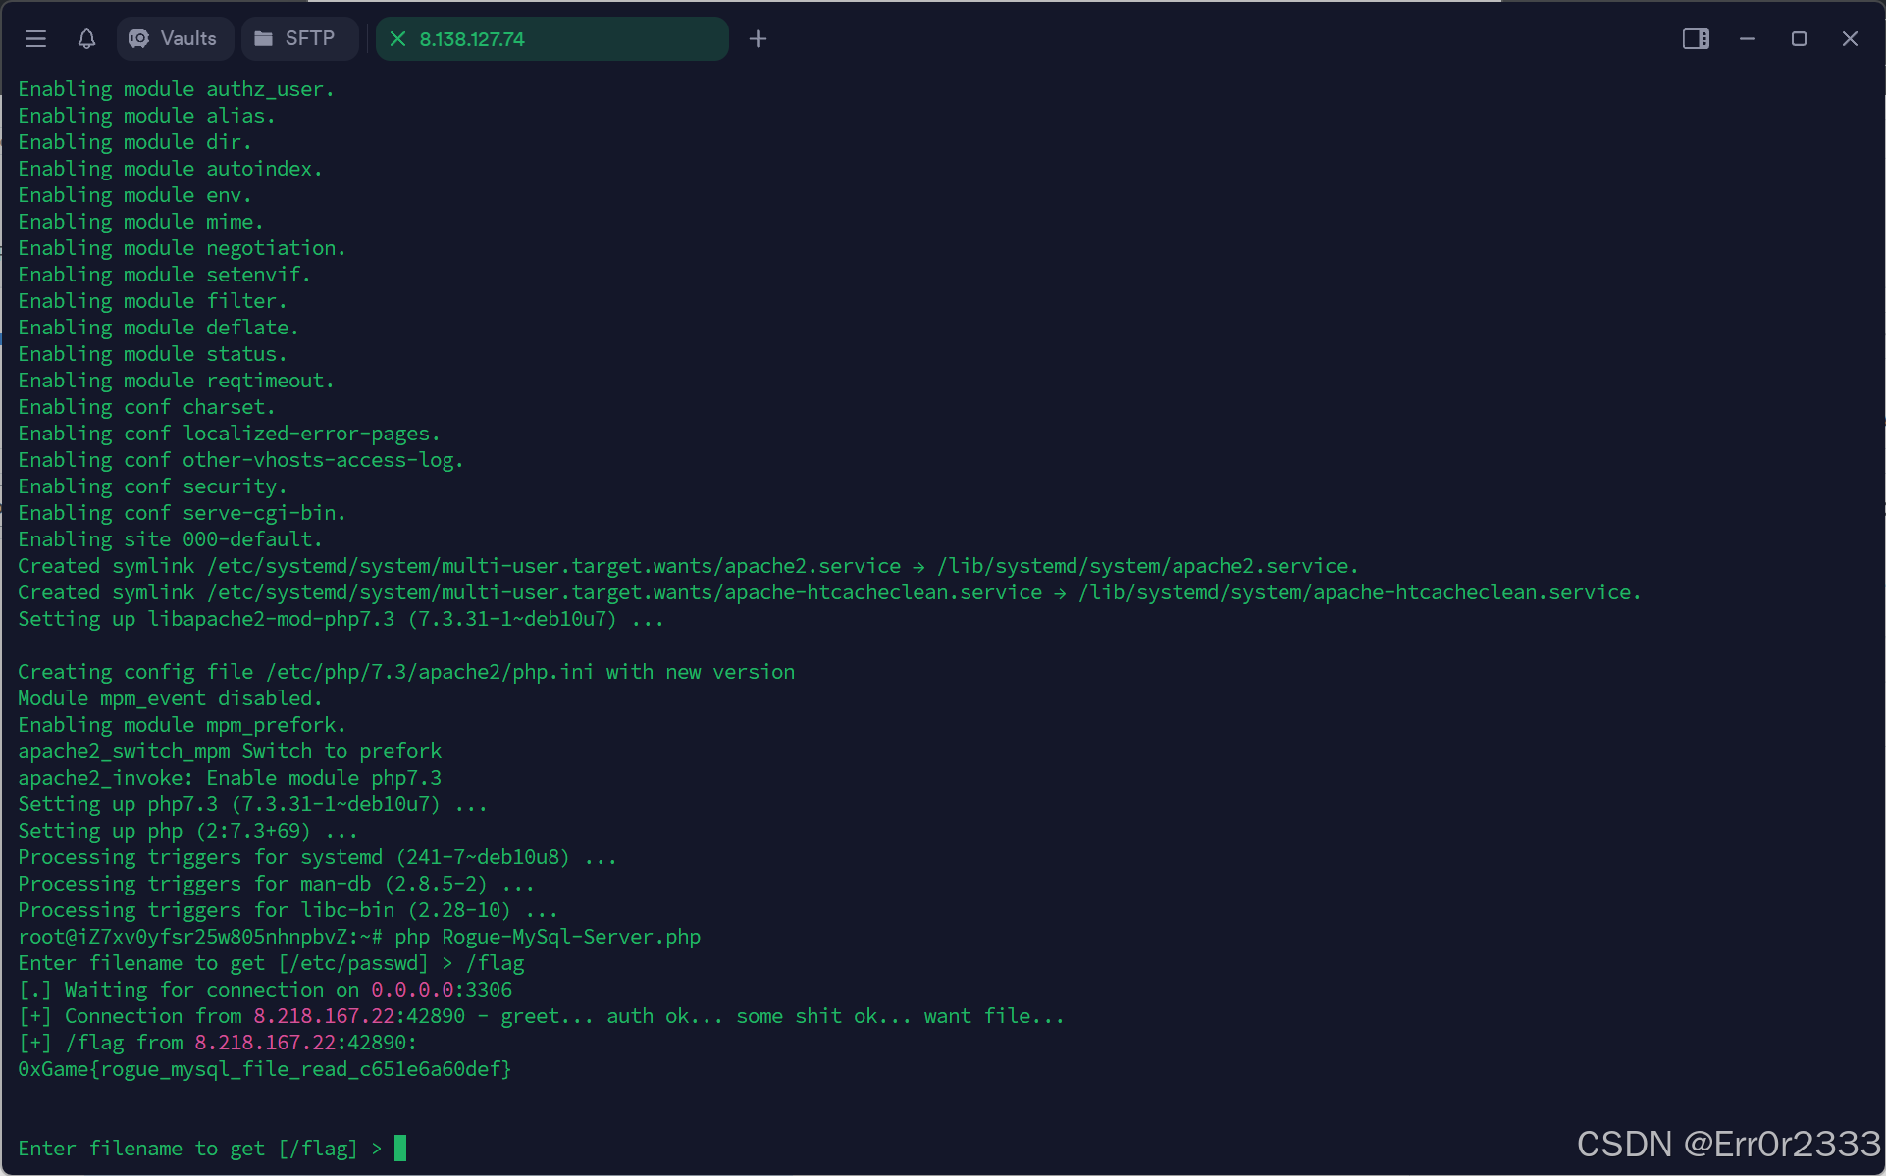Click the folder icon on the SFTP button

pos(263,39)
